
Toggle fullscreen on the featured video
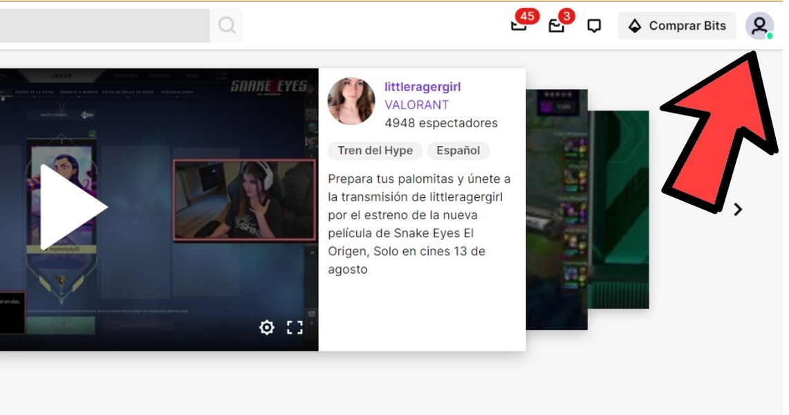pos(295,327)
